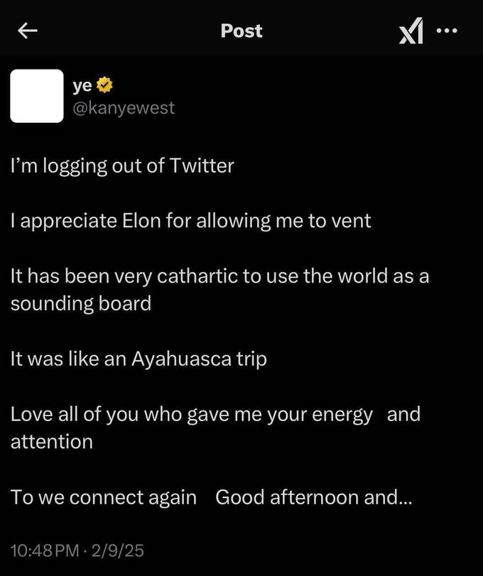
Task: Tap the 'Ayahuasca trip' sentence
Action: [x=139, y=359]
